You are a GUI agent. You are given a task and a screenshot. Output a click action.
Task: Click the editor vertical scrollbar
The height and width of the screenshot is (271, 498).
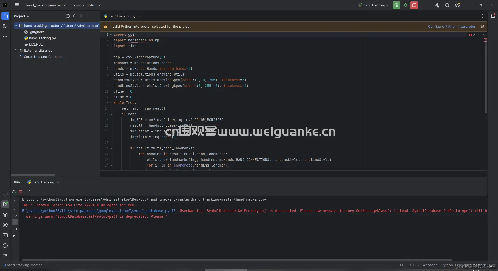point(486,76)
